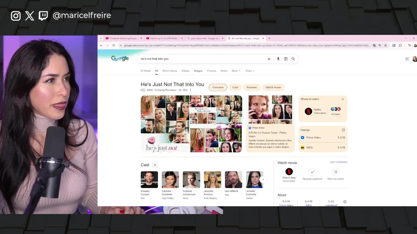
Task: Open the Prime Video 6,4/10 rating row
Action: click(323, 137)
